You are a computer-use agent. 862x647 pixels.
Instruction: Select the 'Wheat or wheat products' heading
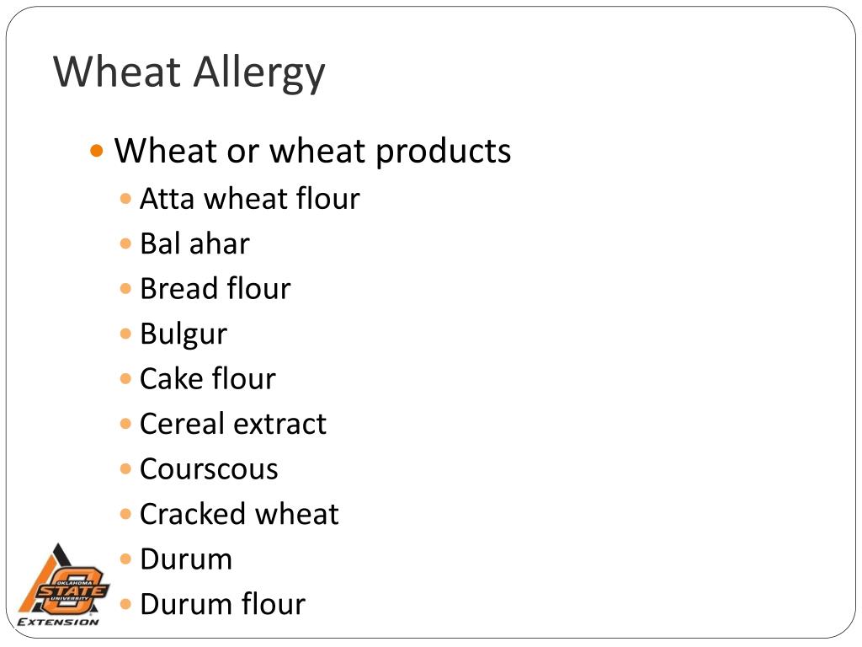click(x=312, y=151)
